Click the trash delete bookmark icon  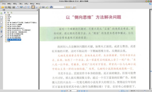(5, 13)
